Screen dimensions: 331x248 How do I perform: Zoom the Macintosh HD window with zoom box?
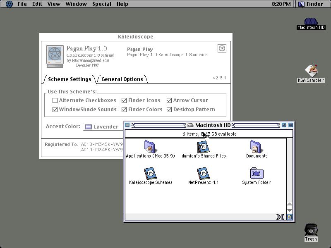(284, 125)
